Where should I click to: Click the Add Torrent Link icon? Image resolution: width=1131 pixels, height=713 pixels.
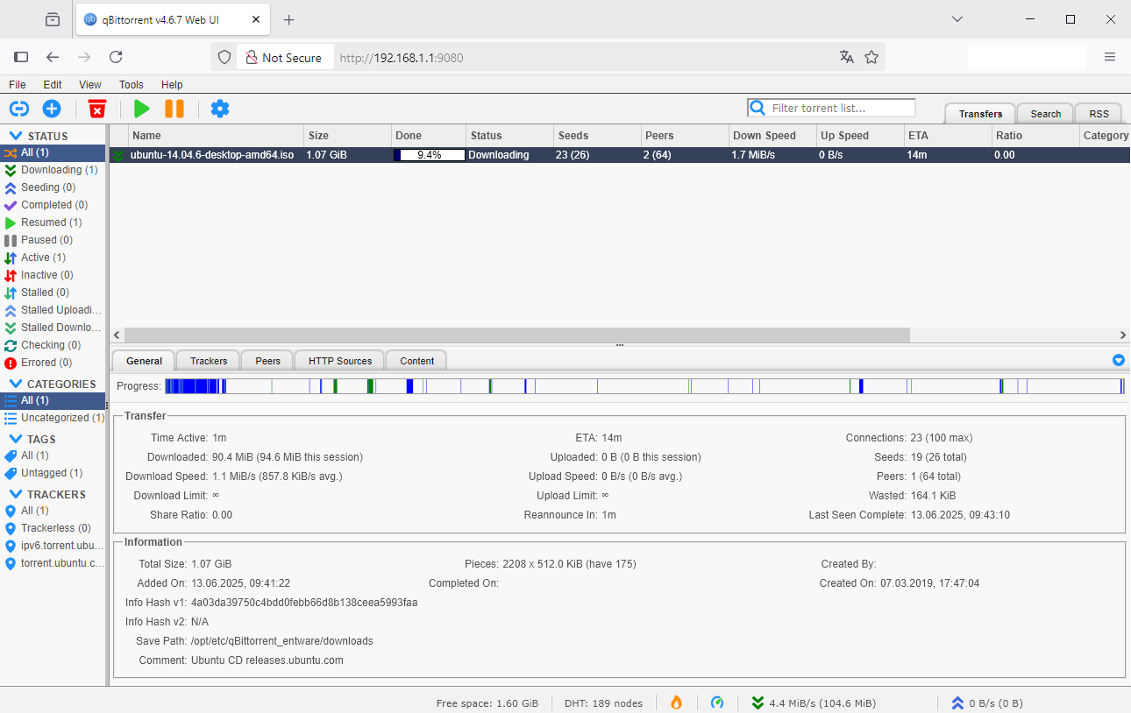19,109
